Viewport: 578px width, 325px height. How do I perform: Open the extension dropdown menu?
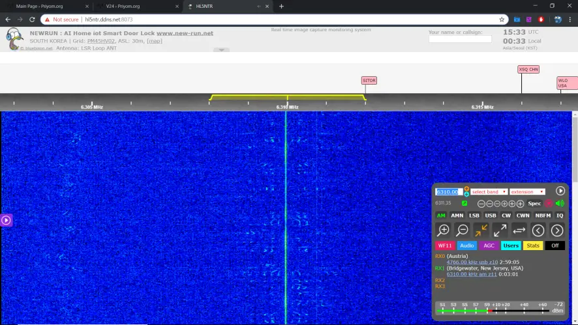(x=527, y=191)
